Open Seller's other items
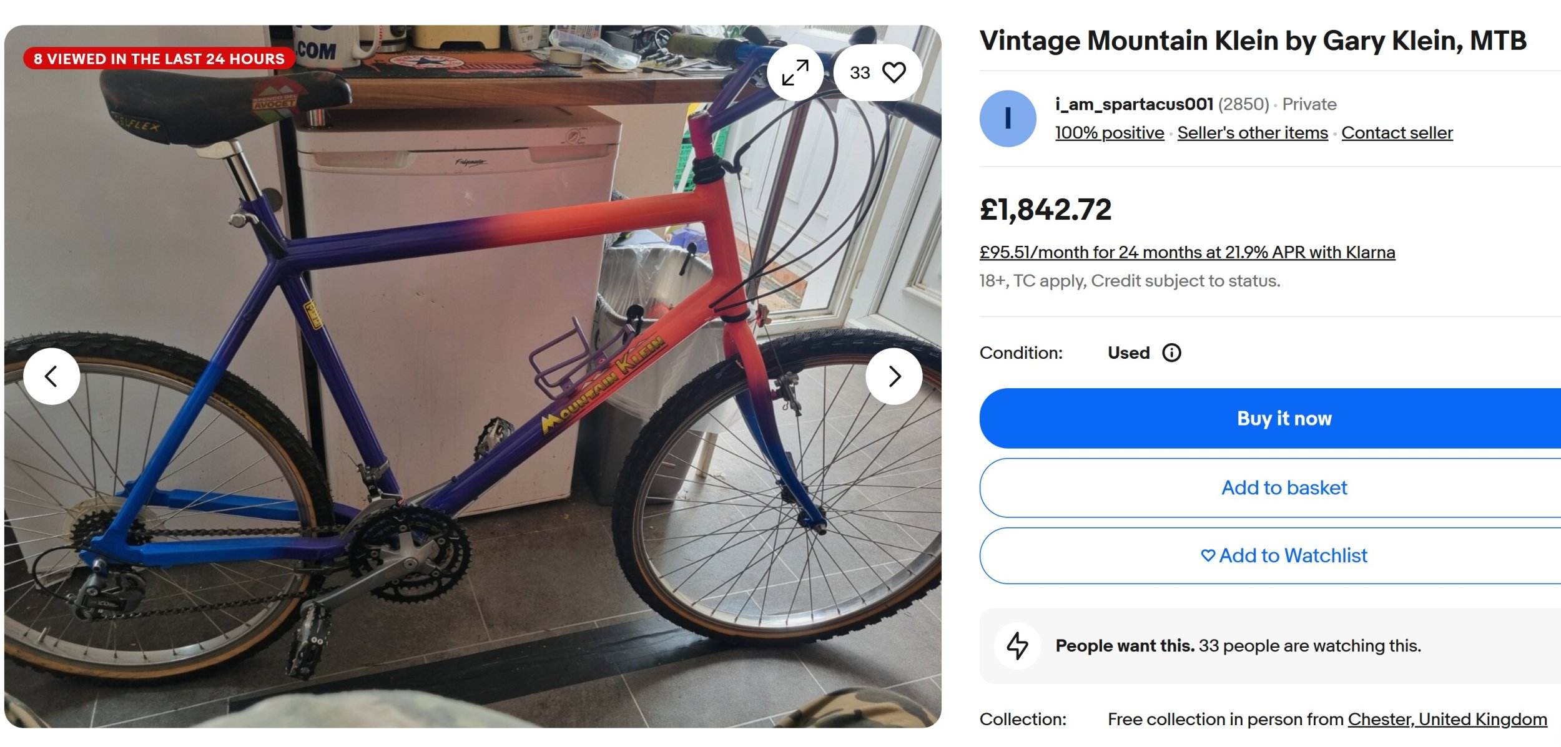This screenshot has height=747, width=1561. [x=1252, y=133]
